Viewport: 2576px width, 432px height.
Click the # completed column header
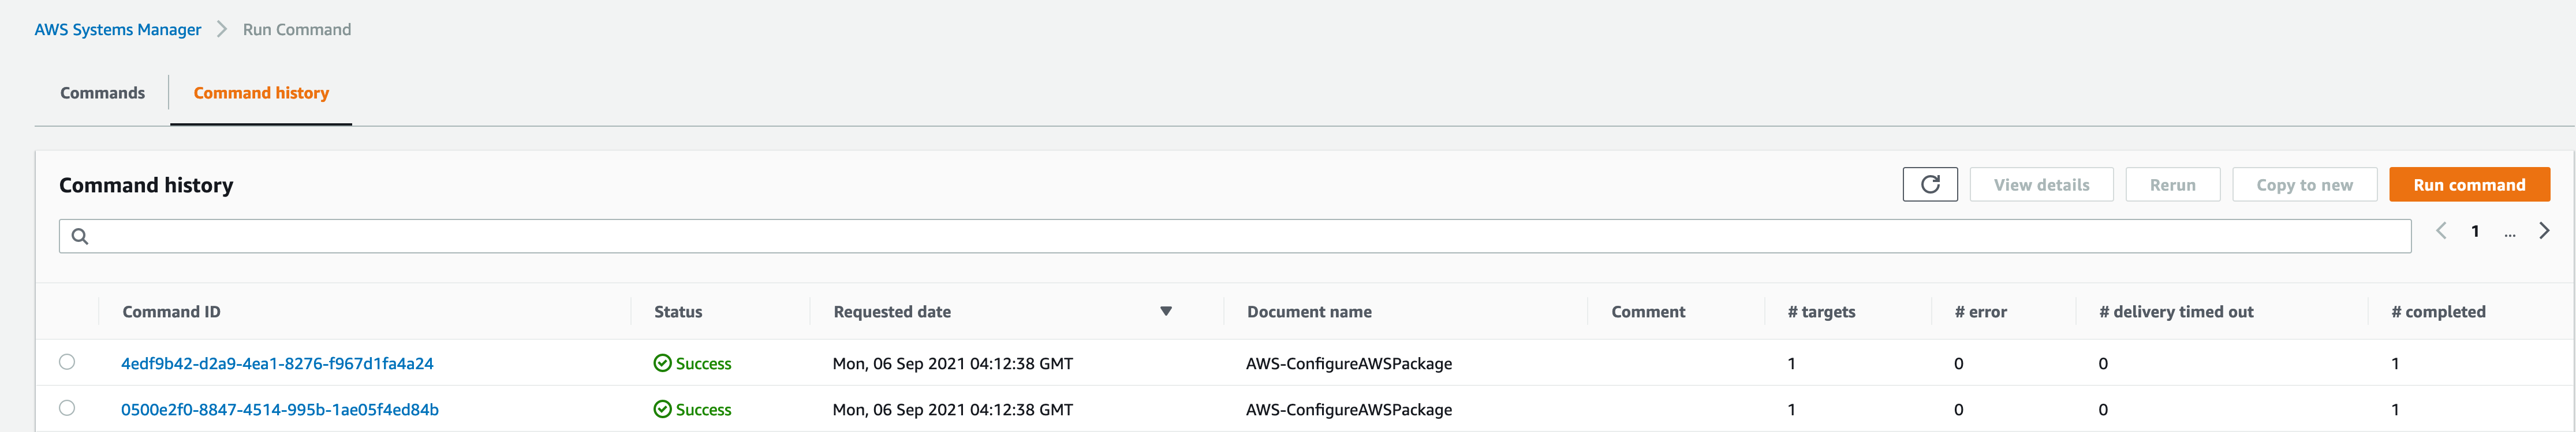click(x=2438, y=311)
